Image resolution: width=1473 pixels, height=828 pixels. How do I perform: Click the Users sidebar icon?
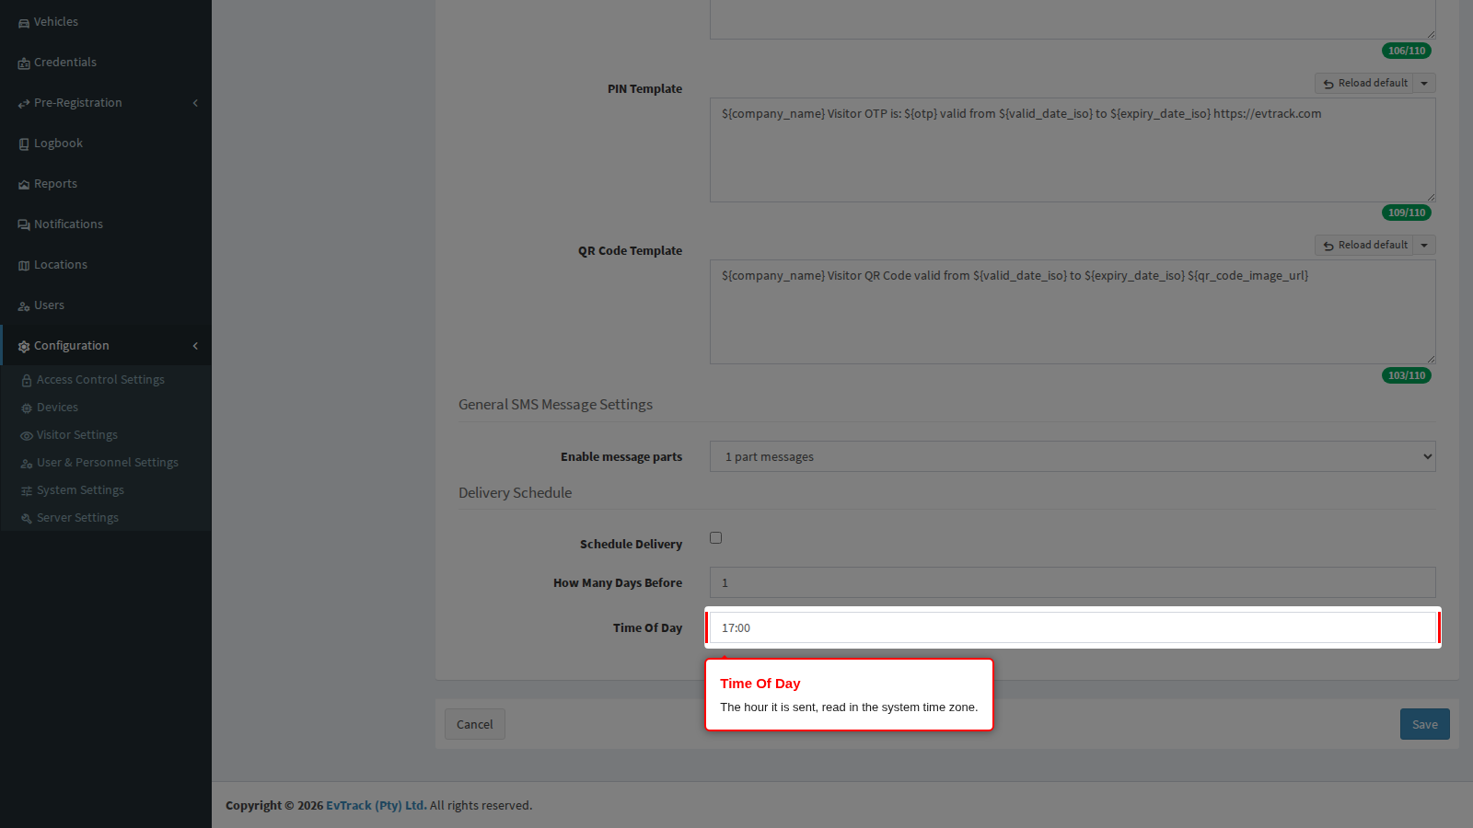pos(24,306)
